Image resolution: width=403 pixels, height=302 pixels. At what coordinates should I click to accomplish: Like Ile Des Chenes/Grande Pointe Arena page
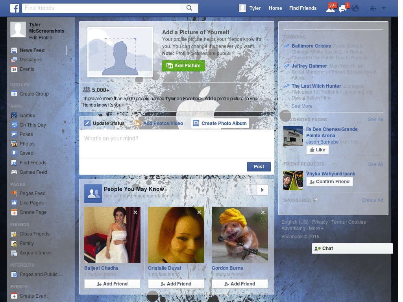318,150
